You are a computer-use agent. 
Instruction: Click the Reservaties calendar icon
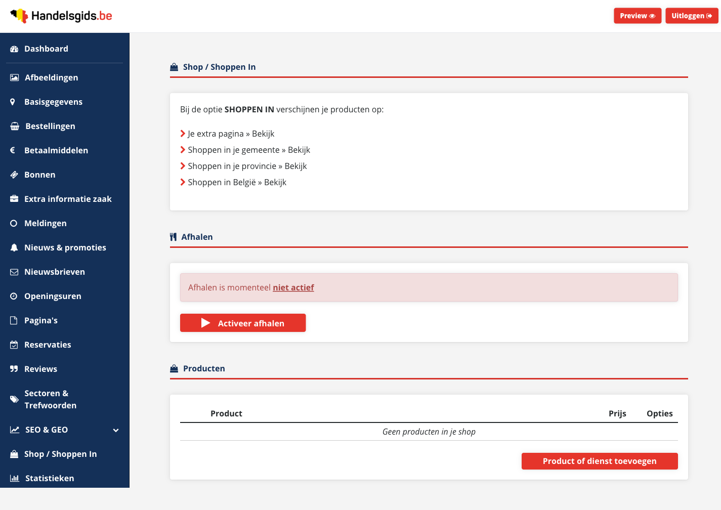point(14,345)
